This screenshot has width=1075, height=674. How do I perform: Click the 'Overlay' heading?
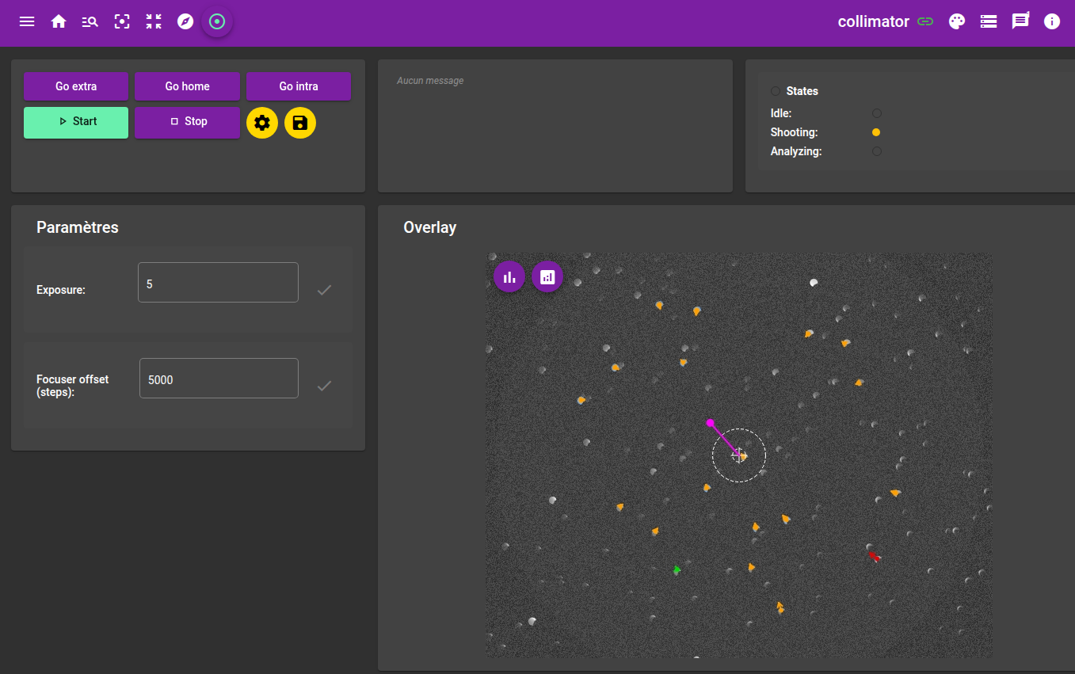430,227
